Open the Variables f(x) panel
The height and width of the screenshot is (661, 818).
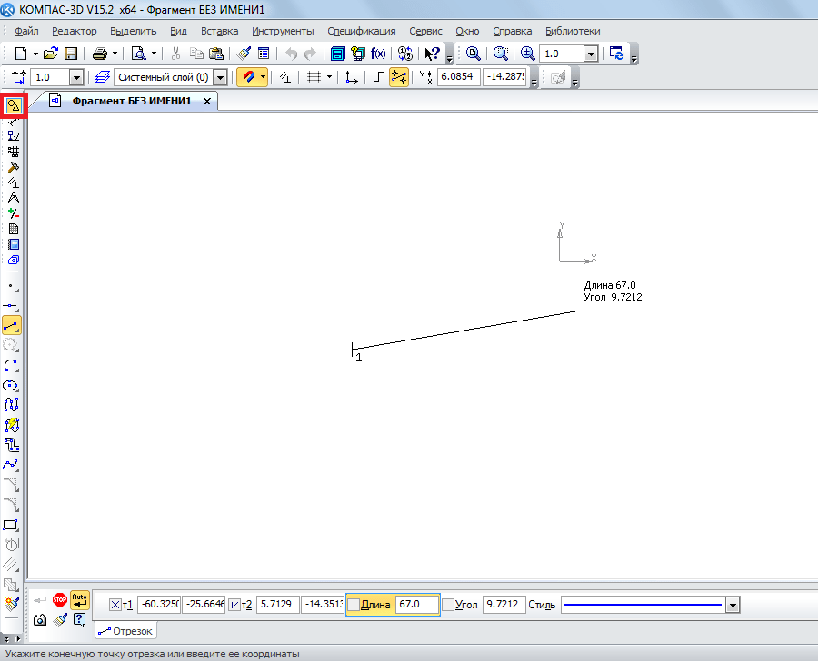(x=378, y=54)
